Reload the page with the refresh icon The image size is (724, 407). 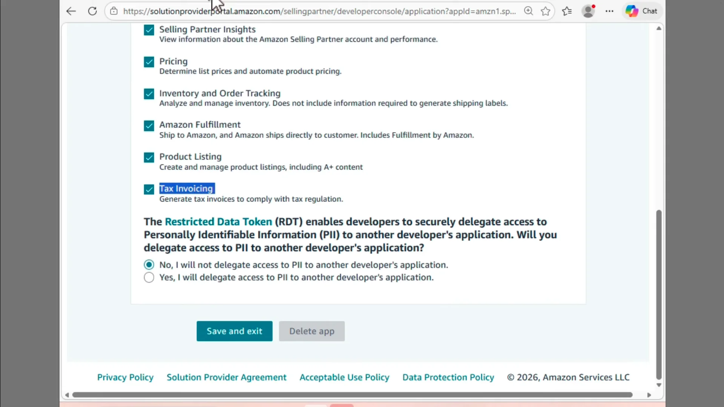[92, 11]
